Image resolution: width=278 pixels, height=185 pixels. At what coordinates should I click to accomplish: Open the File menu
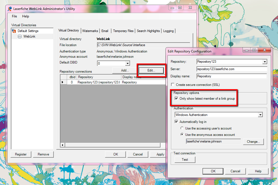[x=14, y=16]
